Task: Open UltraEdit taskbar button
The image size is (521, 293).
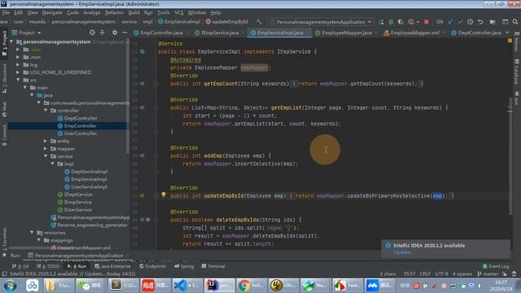Action: pos(283,286)
